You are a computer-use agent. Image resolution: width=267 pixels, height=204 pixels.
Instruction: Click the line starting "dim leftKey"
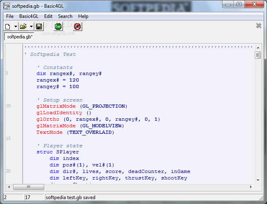coord(118,178)
